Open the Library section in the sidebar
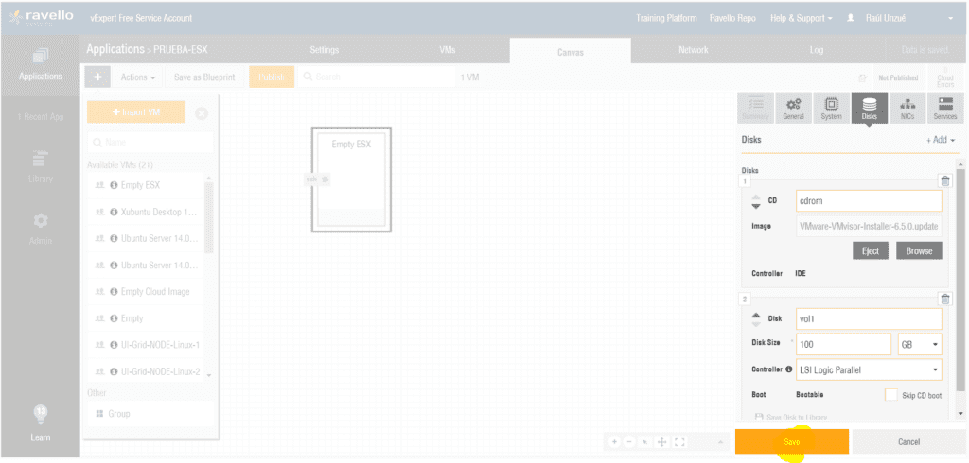This screenshot has height=463, width=969. [40, 166]
